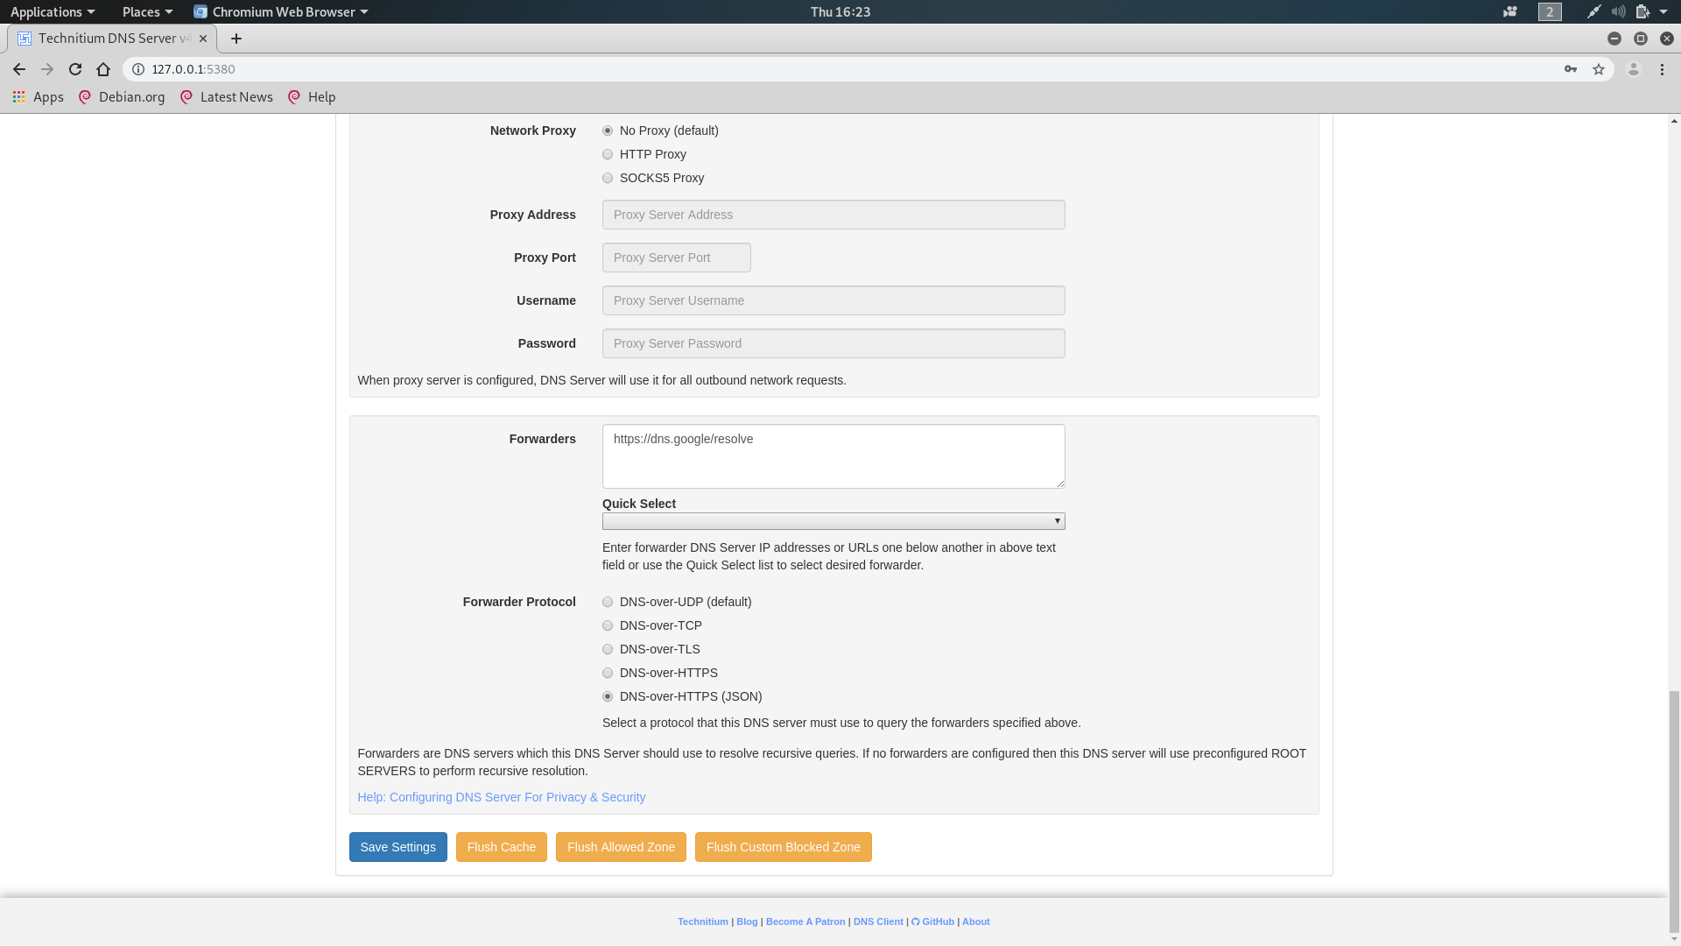Image resolution: width=1681 pixels, height=946 pixels.
Task: Open the Apps shortcut on the bookmarks bar
Action: pyautogui.click(x=39, y=96)
